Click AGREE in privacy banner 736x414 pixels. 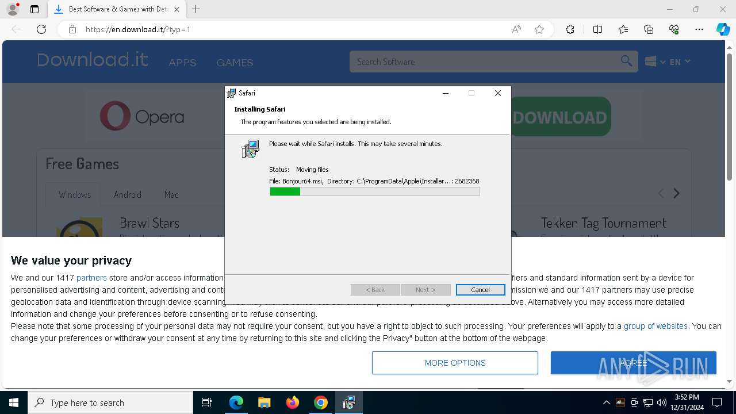coord(634,363)
